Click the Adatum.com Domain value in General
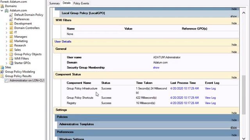Screen dimensions: 250x140 pos(161,63)
